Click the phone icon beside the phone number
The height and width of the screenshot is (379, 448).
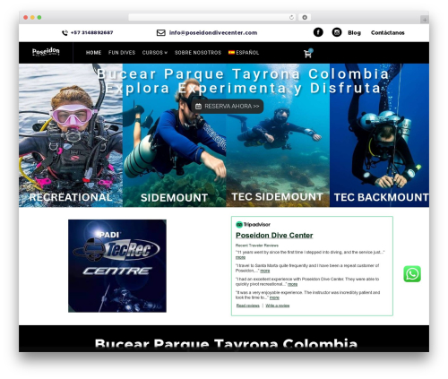click(x=65, y=33)
